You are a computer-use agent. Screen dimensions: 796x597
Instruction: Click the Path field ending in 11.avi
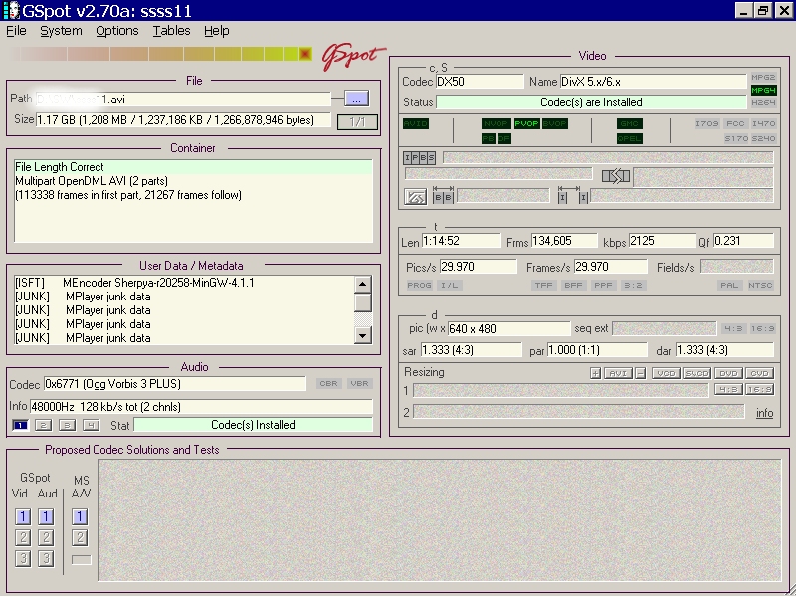(x=183, y=99)
